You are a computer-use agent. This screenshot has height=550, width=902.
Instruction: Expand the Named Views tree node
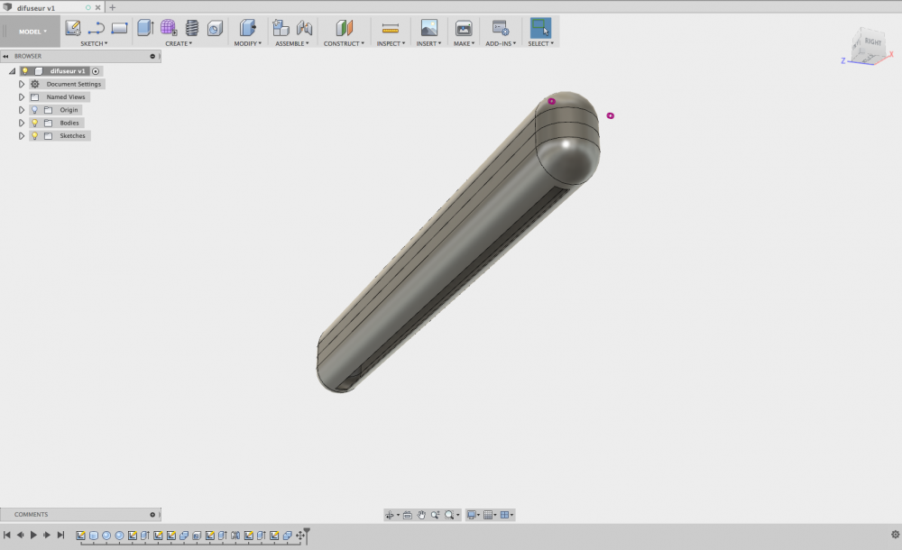tap(22, 97)
